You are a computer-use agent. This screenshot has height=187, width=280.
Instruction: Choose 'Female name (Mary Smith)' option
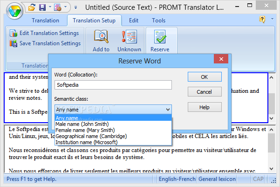pyautogui.click(x=113, y=130)
